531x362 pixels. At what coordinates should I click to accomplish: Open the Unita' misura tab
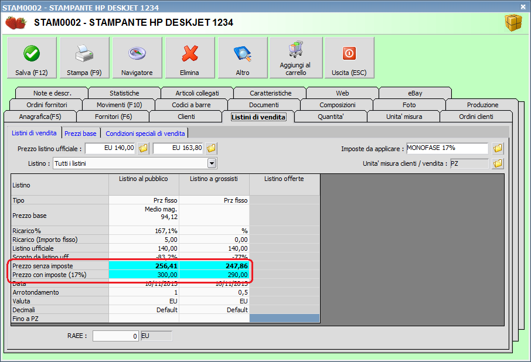[404, 117]
